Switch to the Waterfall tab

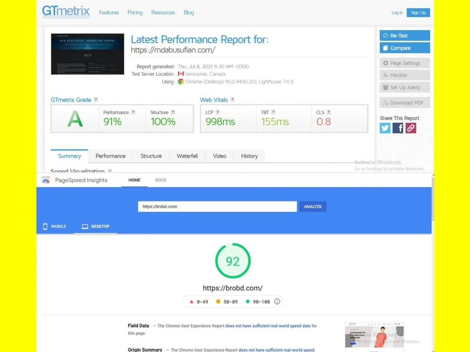coord(187,156)
